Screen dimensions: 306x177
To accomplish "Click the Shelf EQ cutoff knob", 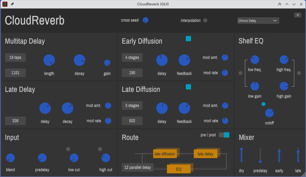I will click(x=269, y=113).
